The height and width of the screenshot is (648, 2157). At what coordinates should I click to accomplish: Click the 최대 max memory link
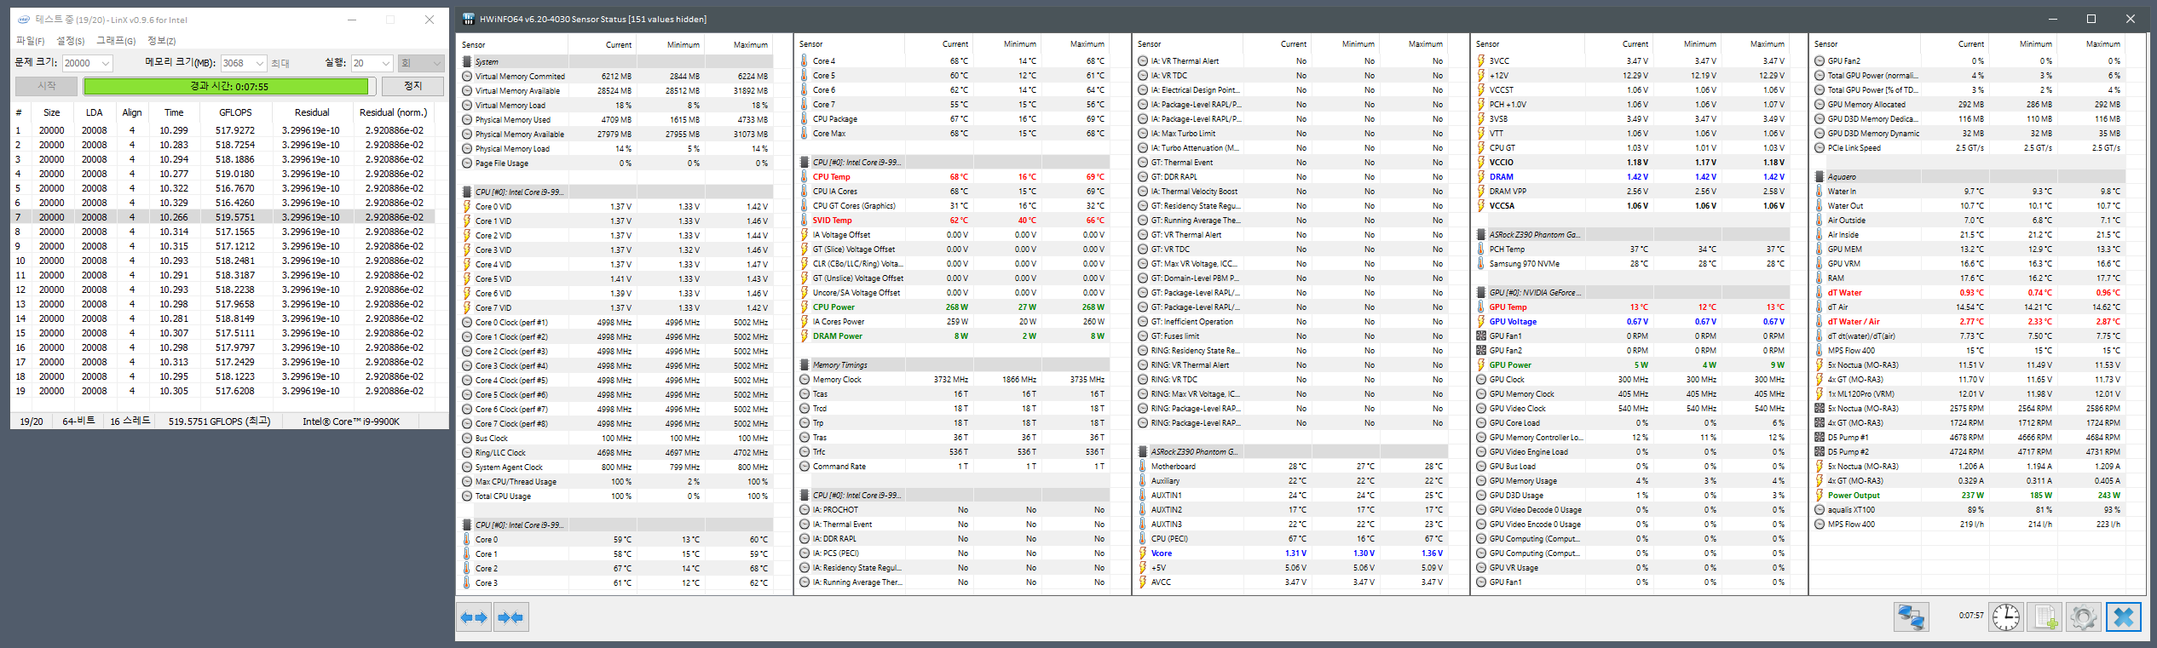[280, 64]
